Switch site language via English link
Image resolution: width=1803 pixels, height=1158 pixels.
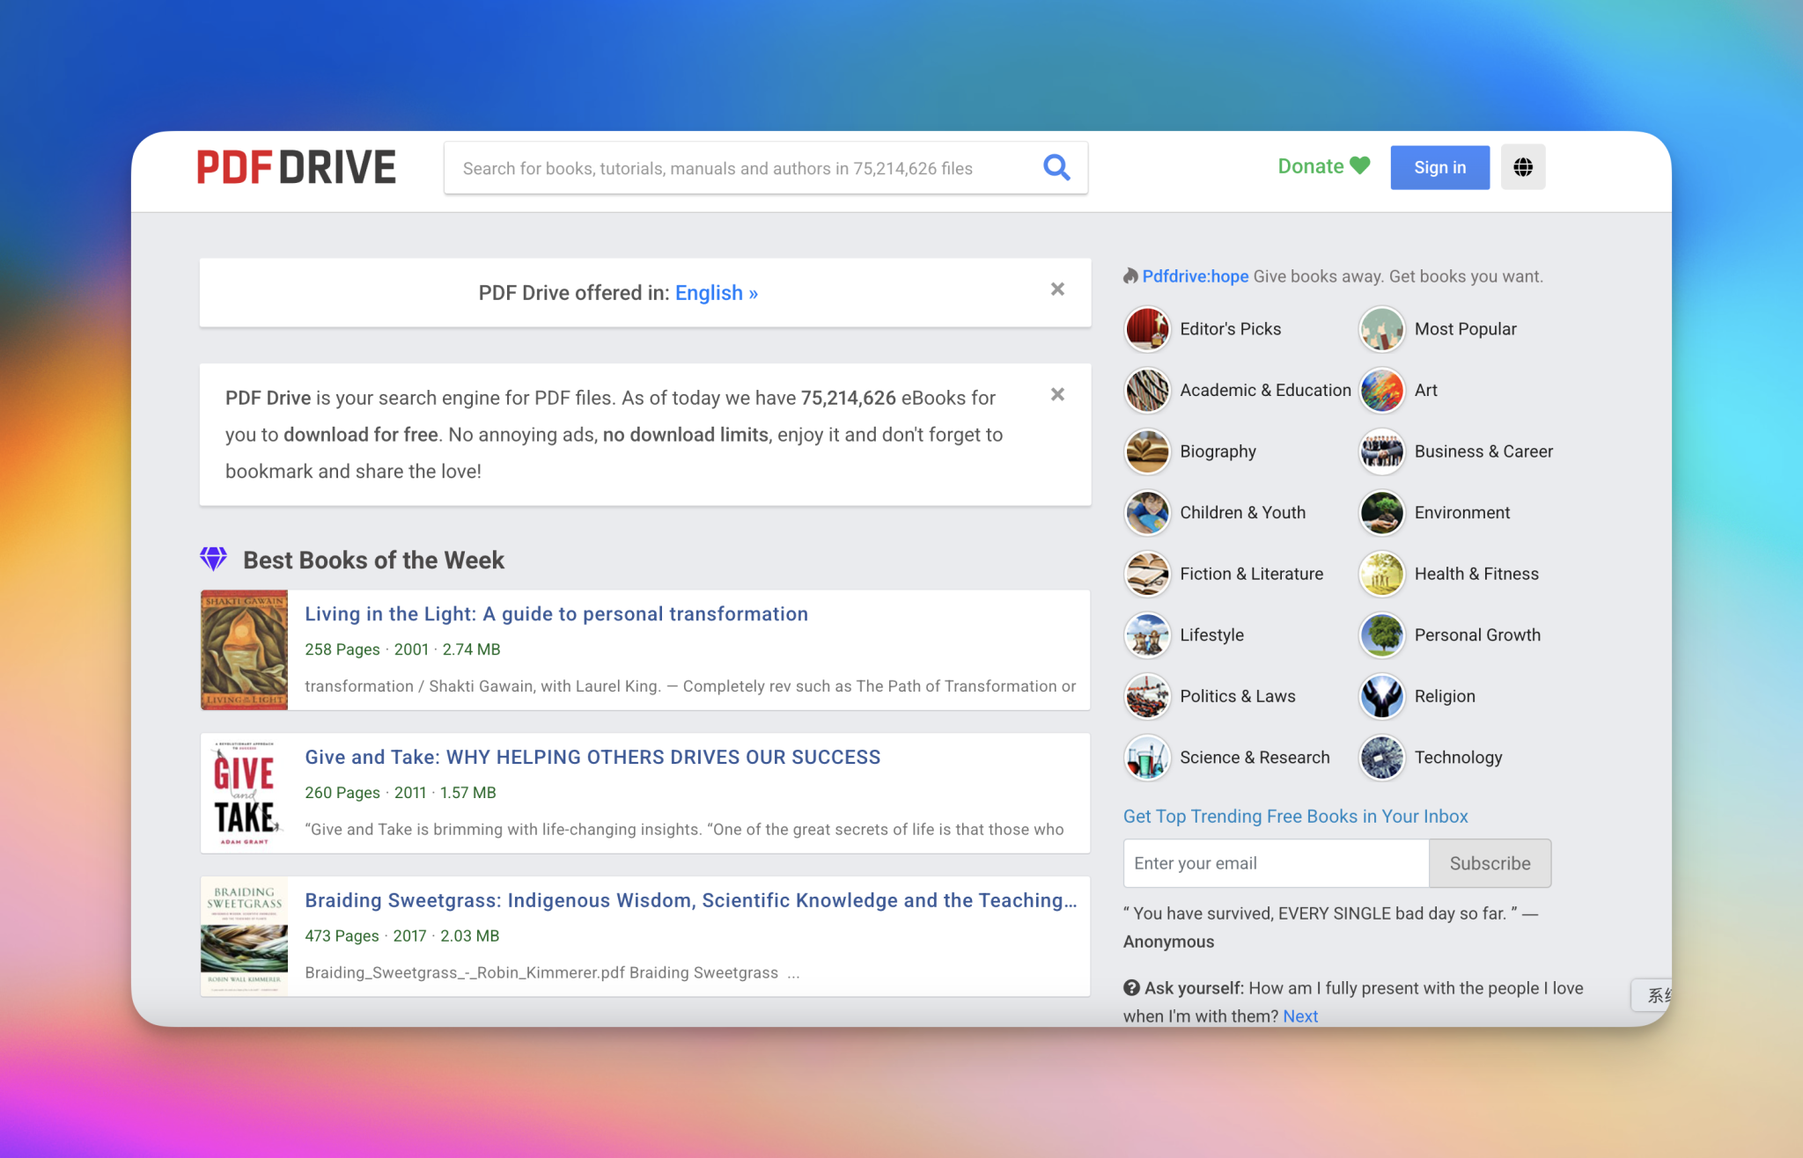pyautogui.click(x=715, y=292)
